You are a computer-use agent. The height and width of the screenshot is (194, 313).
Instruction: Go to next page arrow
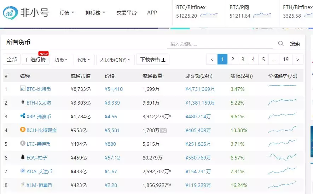coord(298,59)
